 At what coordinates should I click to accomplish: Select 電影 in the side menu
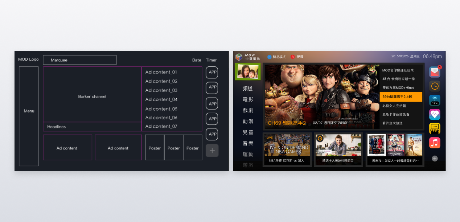(x=248, y=99)
